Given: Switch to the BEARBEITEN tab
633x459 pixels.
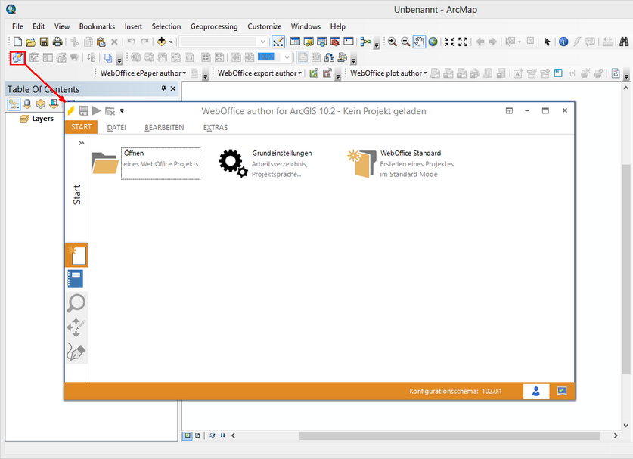Looking at the screenshot, I should pos(164,127).
